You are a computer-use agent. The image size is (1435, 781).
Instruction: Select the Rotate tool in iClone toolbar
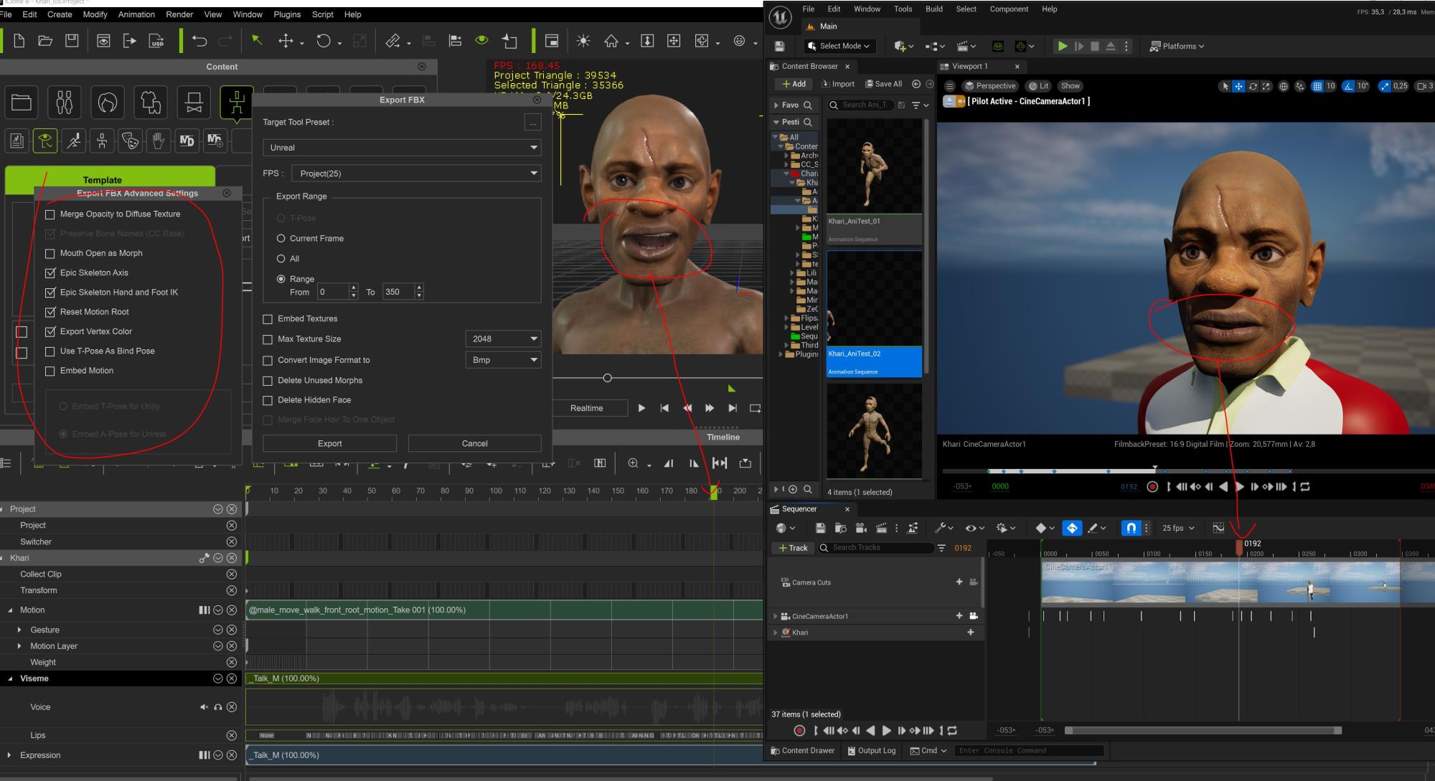[324, 41]
